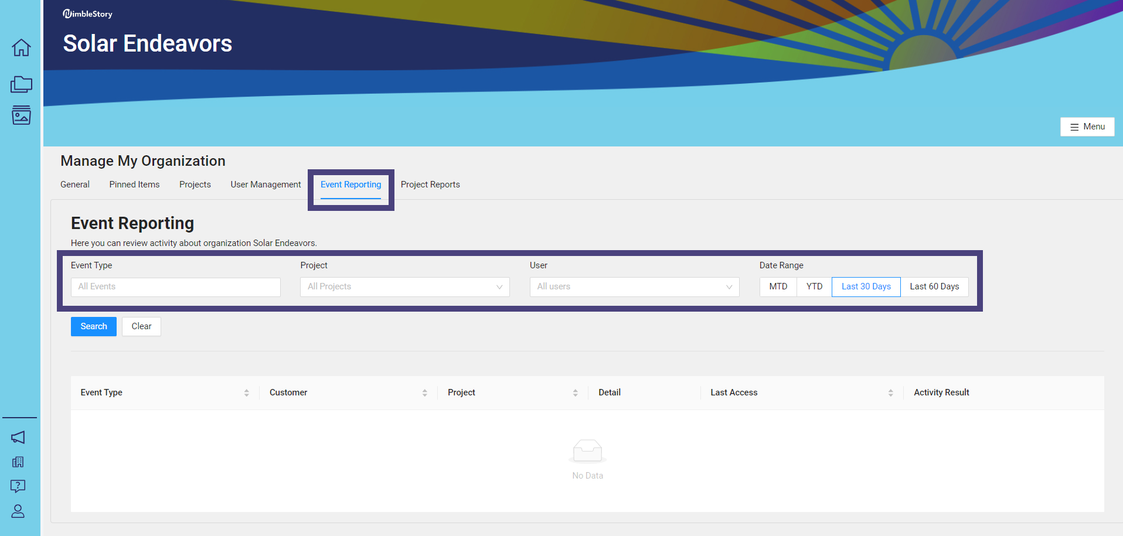Expand the All users dropdown
The width and height of the screenshot is (1123, 536).
pos(634,287)
